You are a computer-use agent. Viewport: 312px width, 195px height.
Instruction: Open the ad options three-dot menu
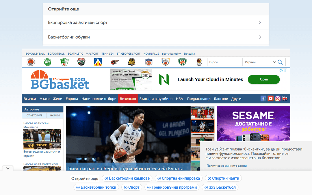(x=285, y=71)
